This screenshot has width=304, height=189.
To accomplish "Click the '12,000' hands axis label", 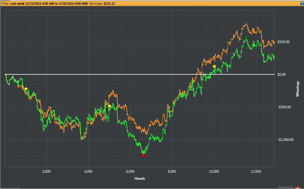I will (x=256, y=171).
